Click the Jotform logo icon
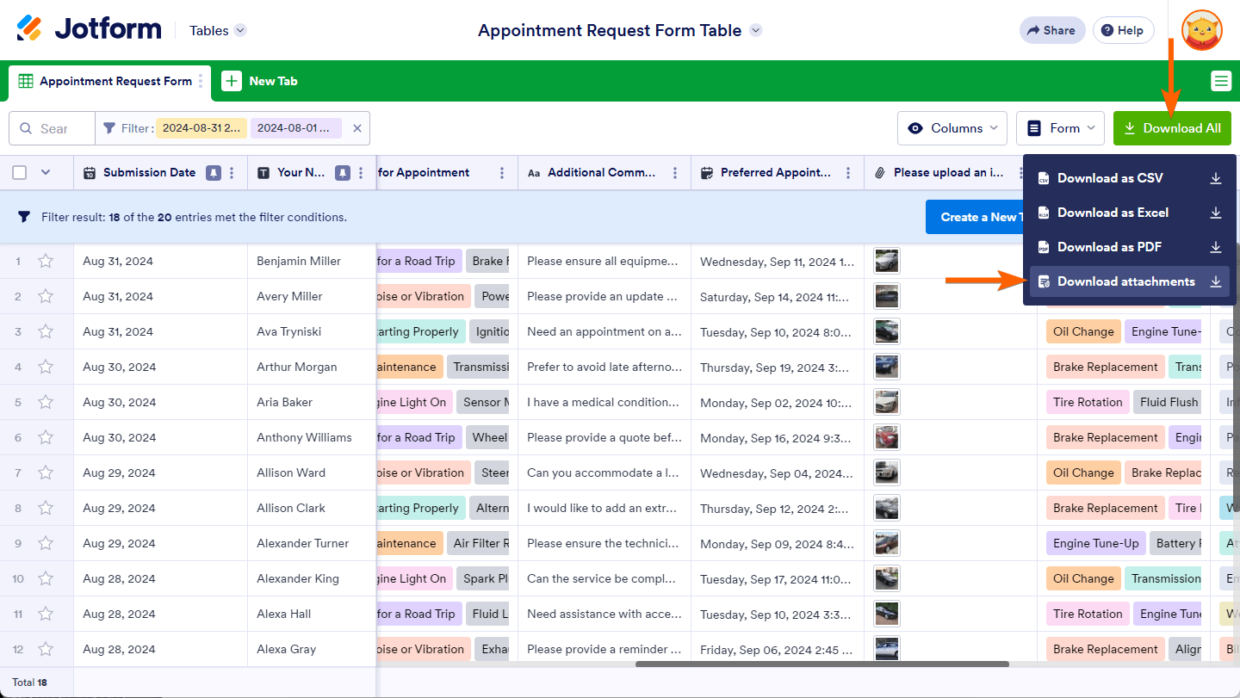This screenshot has height=698, width=1240. 29,28
